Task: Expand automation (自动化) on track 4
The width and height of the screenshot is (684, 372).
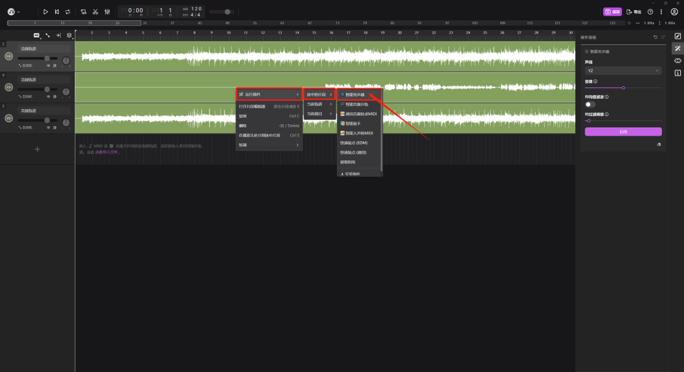Action: [25, 96]
